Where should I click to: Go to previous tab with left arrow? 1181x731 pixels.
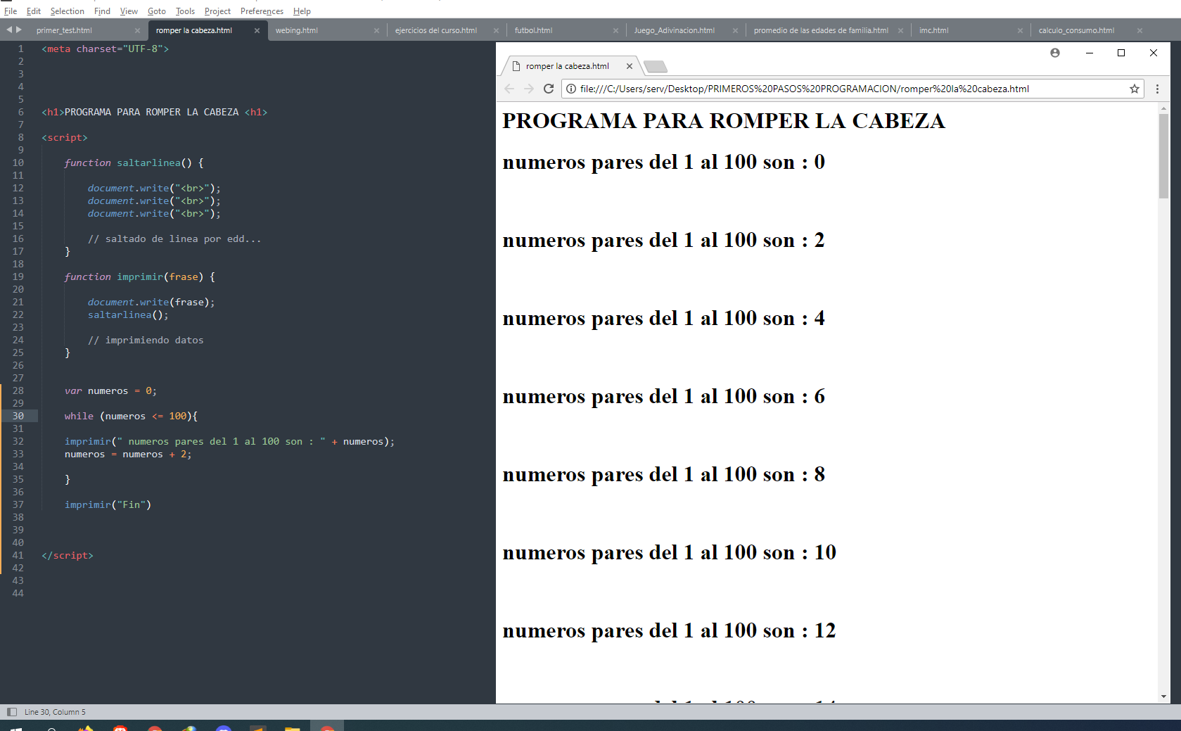[9, 30]
